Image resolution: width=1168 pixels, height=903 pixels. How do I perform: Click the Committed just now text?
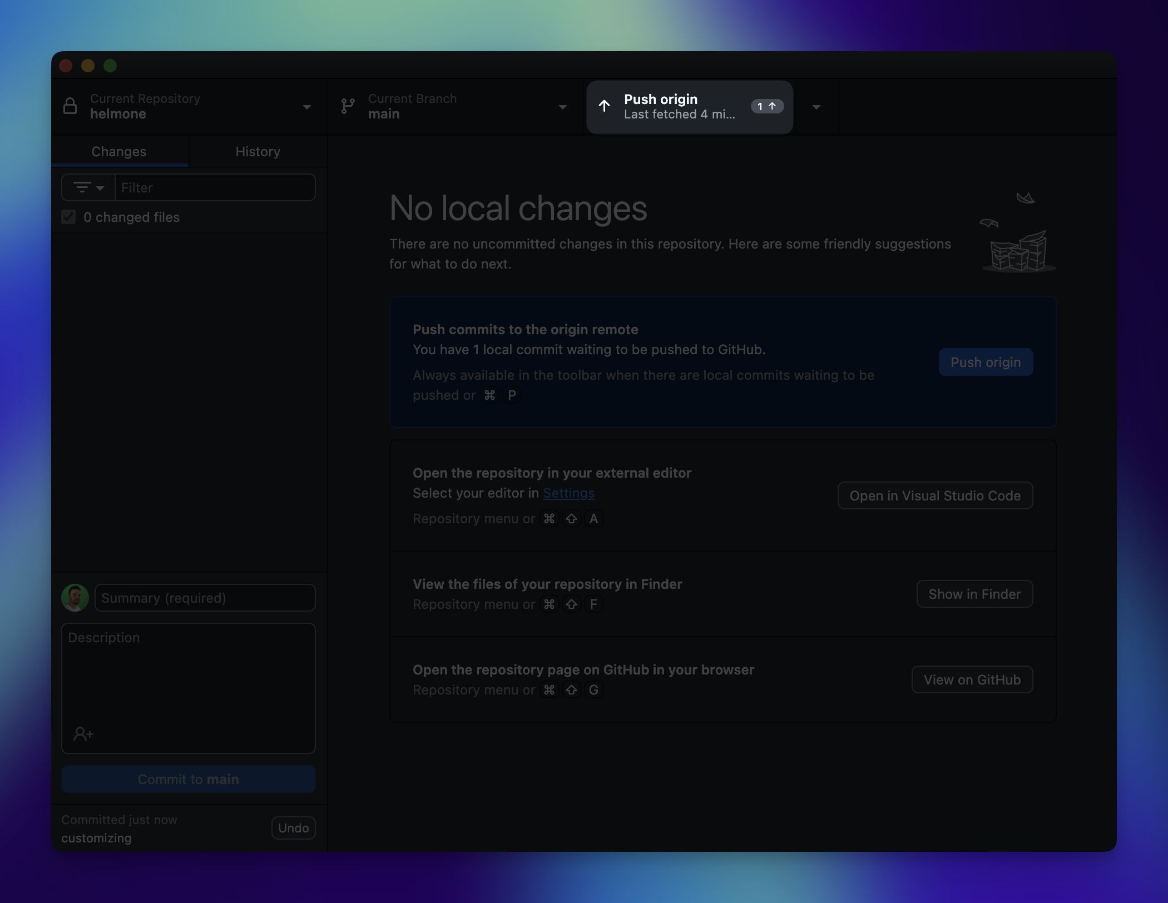[x=119, y=820]
